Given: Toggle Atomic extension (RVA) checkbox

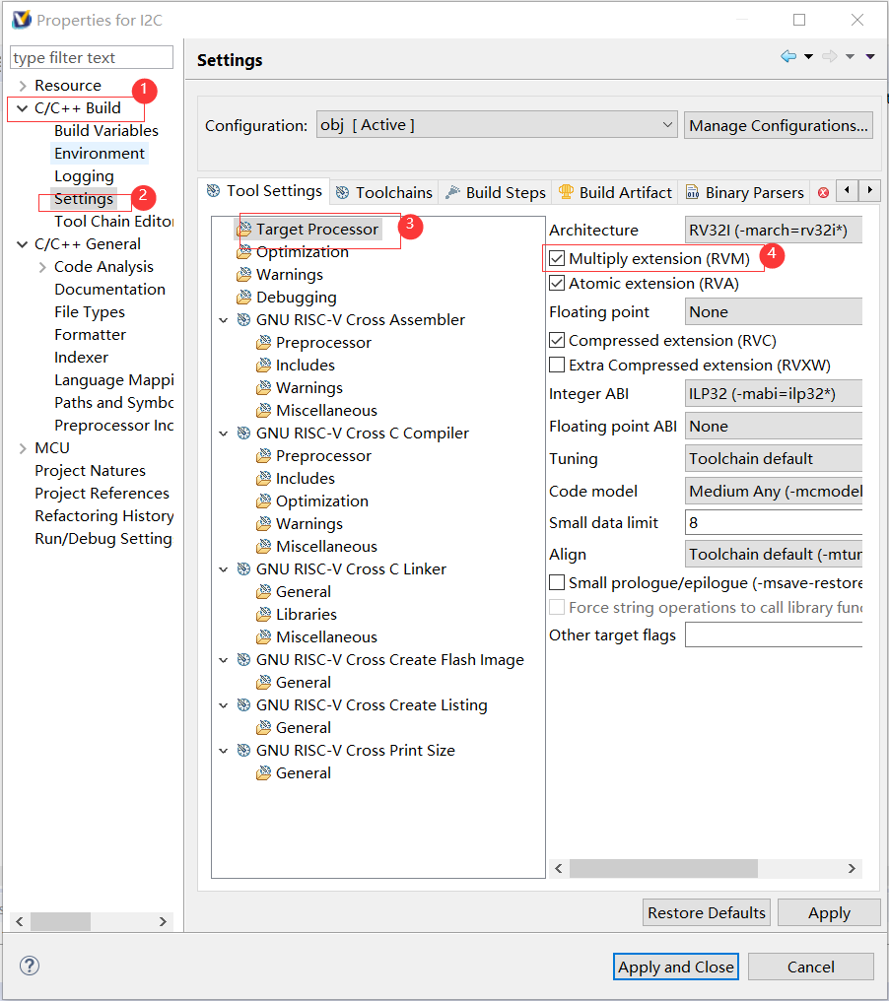Looking at the screenshot, I should 558,284.
